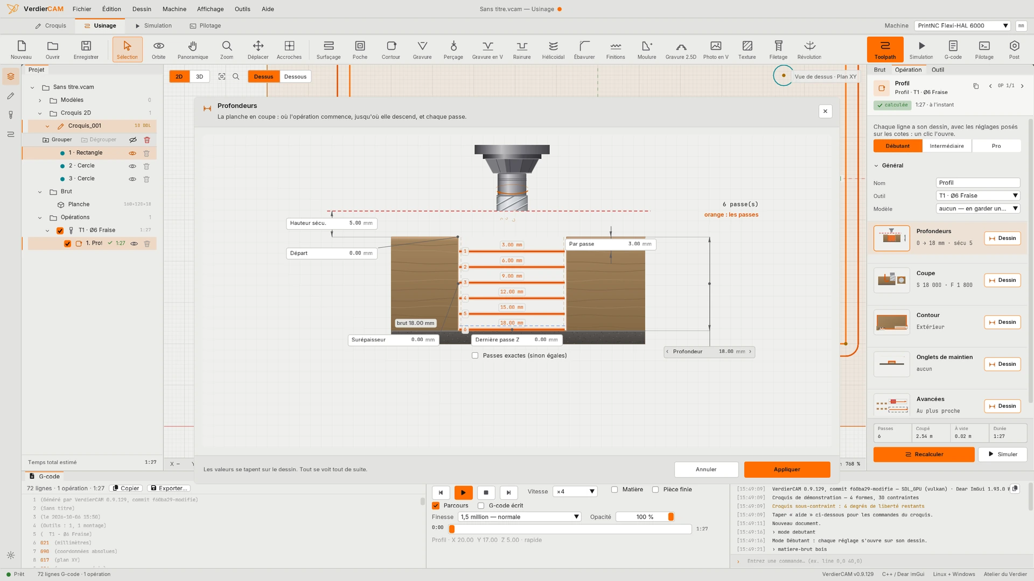
Task: Switch to the Simulation tab
Action: tap(153, 26)
